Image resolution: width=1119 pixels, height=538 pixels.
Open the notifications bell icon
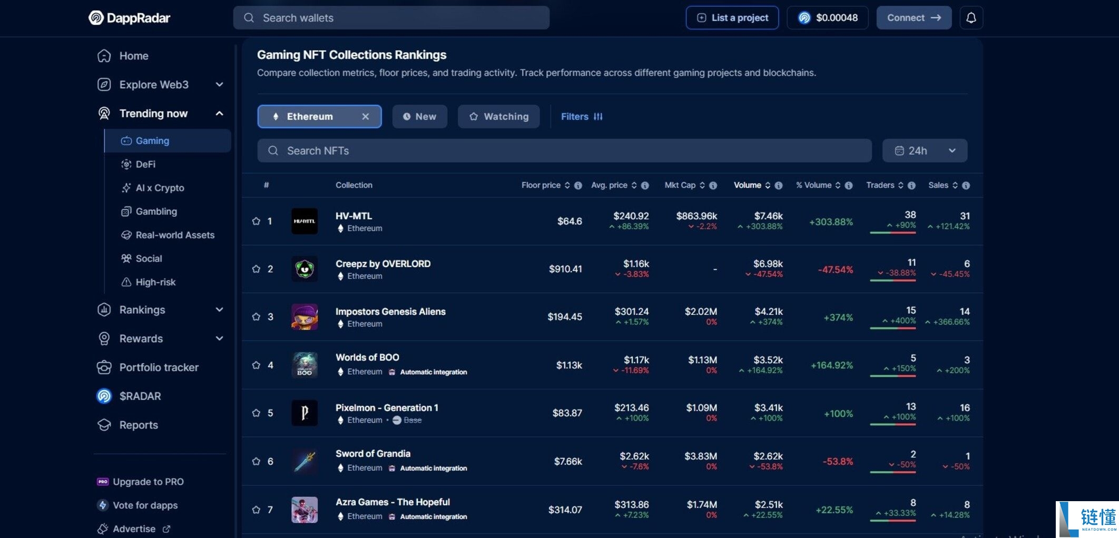tap(971, 18)
